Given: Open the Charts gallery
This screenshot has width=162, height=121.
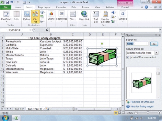Looking at the screenshot, I should point(51,16).
